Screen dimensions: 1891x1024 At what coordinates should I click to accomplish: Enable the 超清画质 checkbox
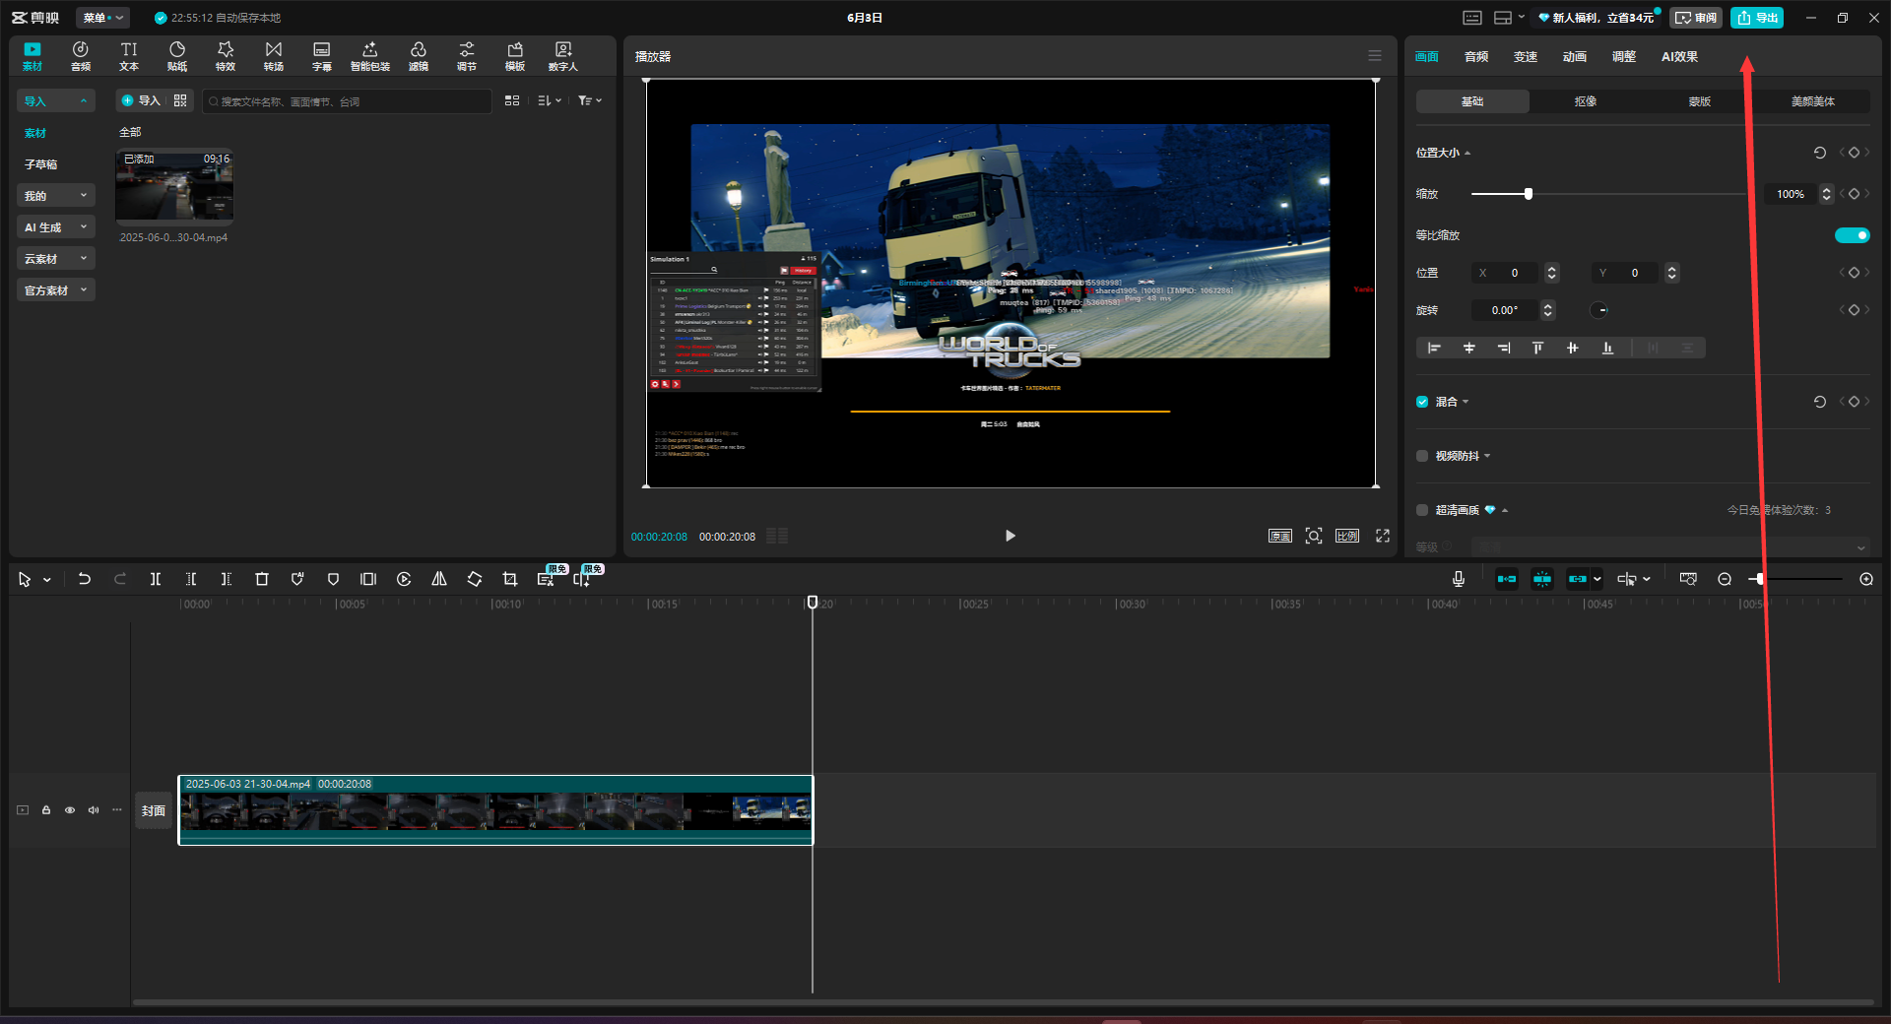1422,510
